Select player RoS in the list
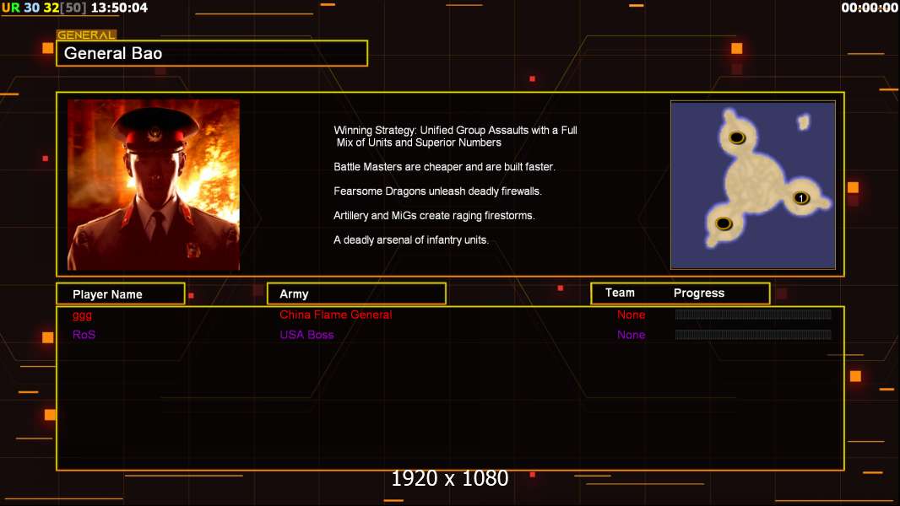The width and height of the screenshot is (900, 506). (x=84, y=335)
